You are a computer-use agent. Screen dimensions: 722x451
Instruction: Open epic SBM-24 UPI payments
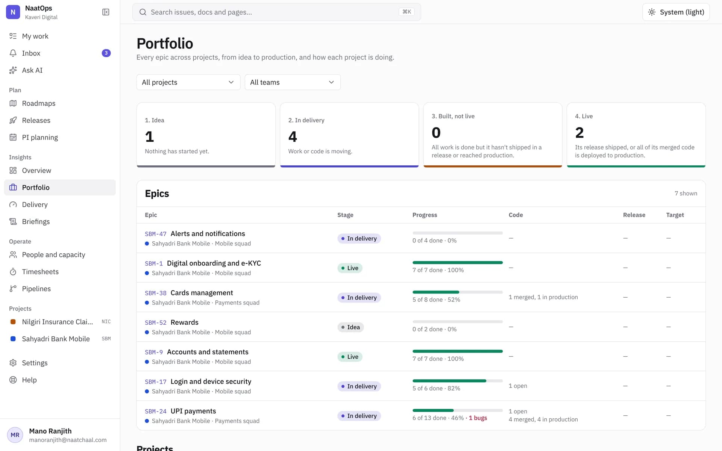tap(180, 411)
